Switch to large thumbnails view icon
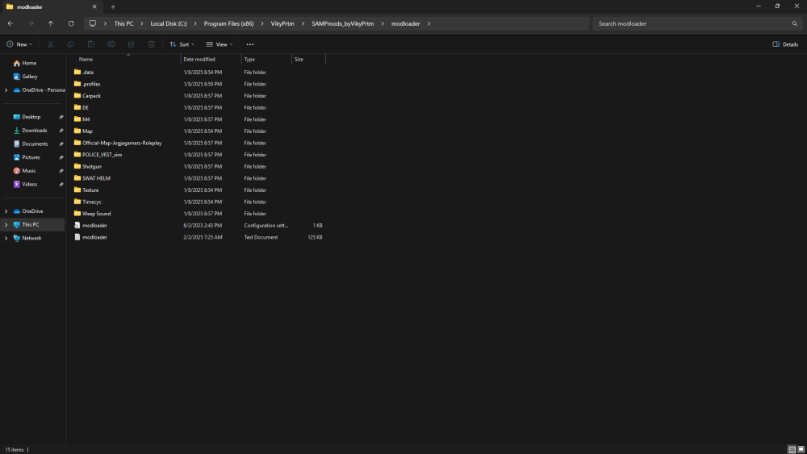Screen dimensions: 807x454 pyautogui.click(x=801, y=449)
